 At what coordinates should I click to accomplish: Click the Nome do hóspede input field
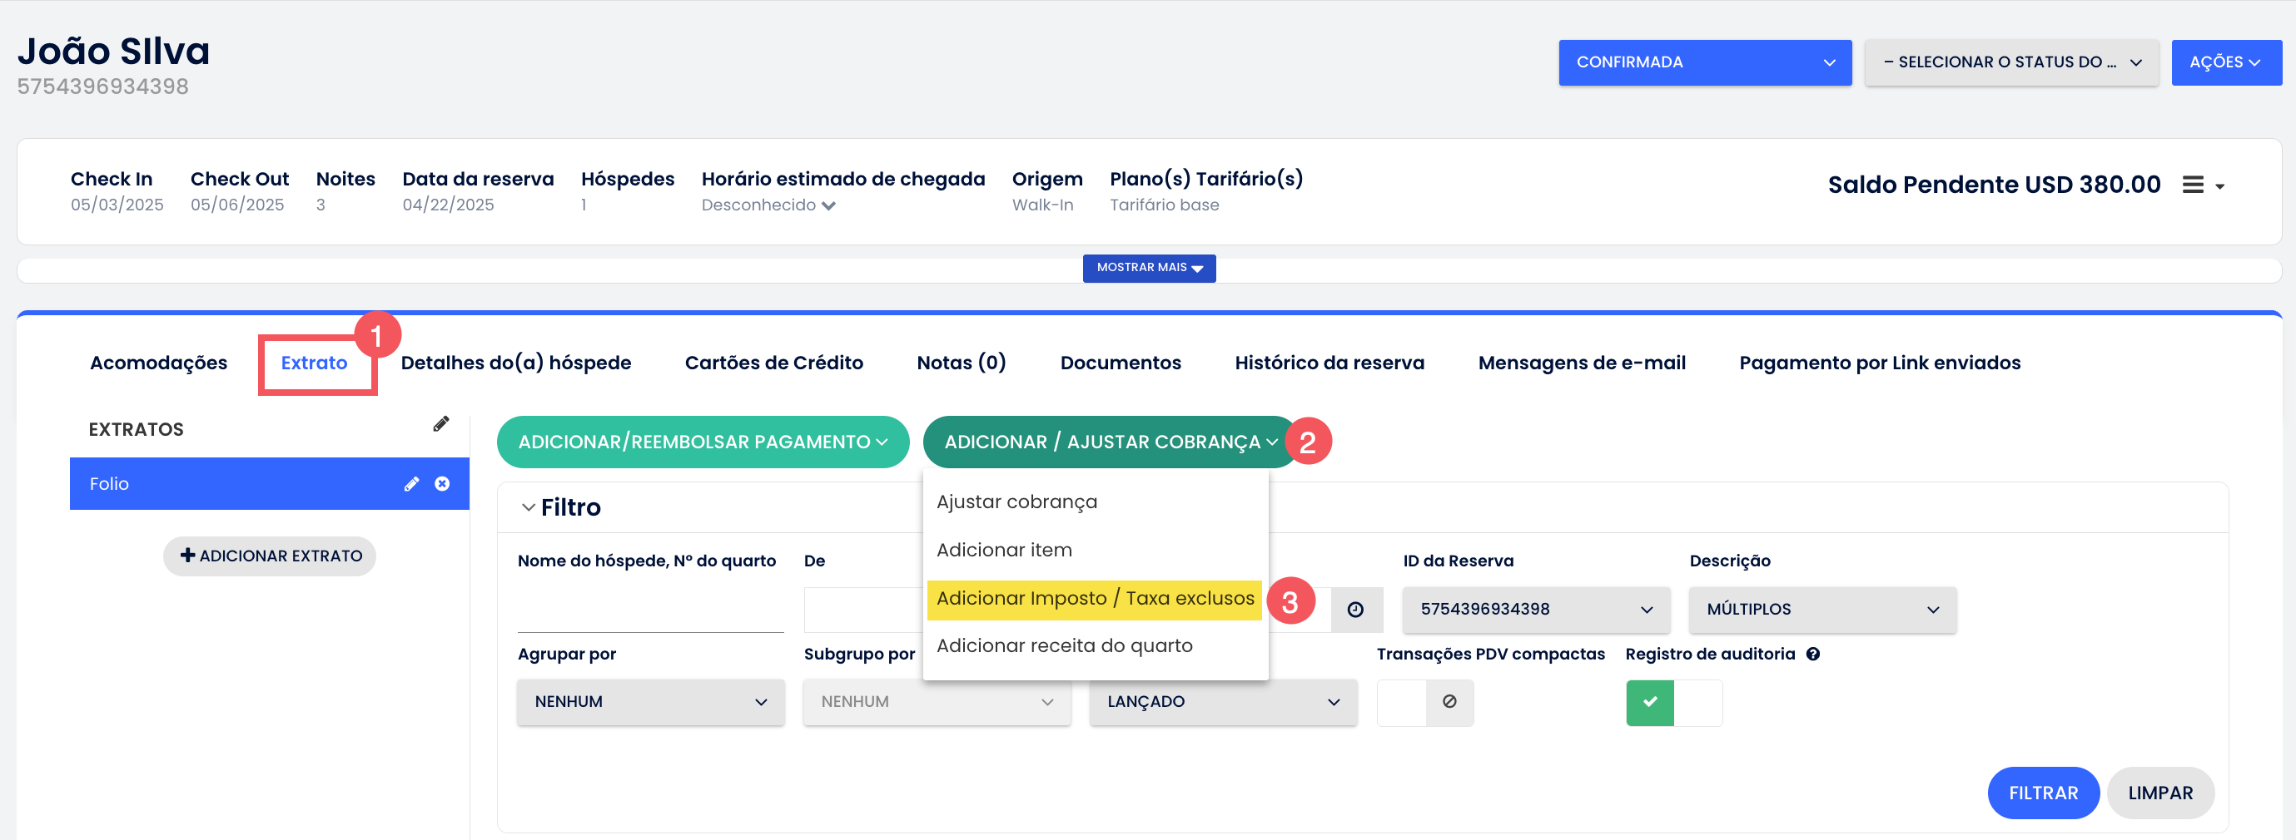coord(650,610)
